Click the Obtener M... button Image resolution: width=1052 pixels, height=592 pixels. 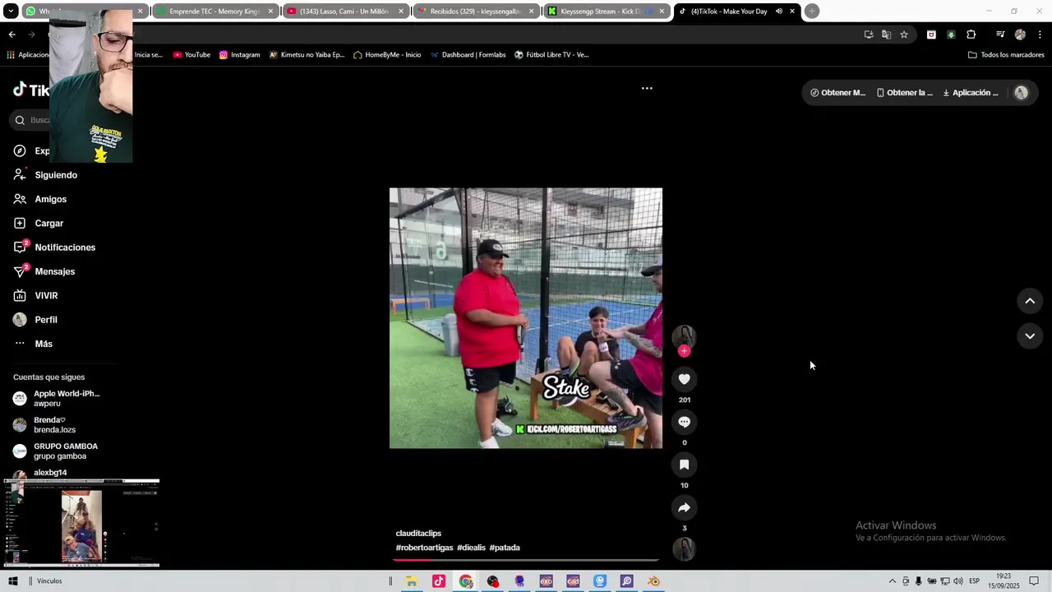(x=837, y=93)
